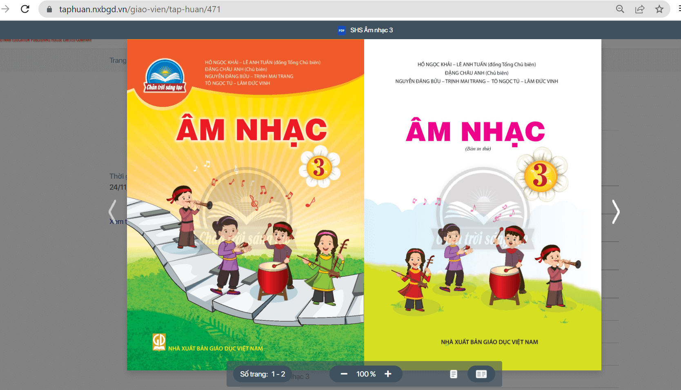
Task: Go to previous pages with left arrow
Action: tap(112, 212)
